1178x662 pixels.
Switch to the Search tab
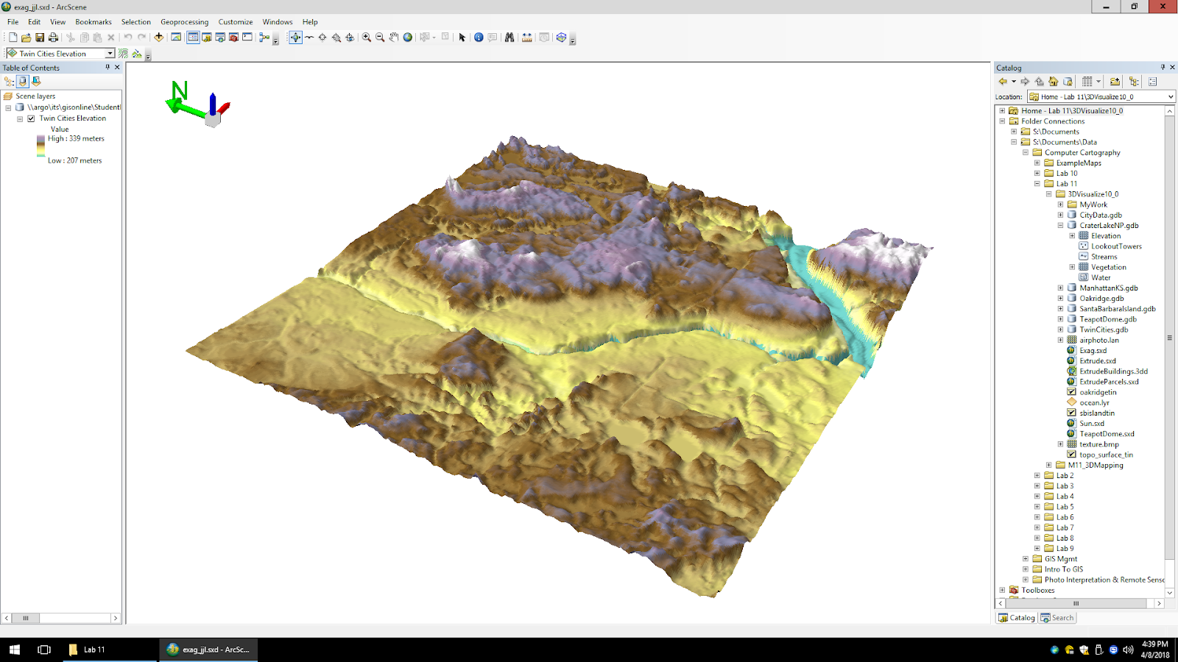(x=1057, y=617)
